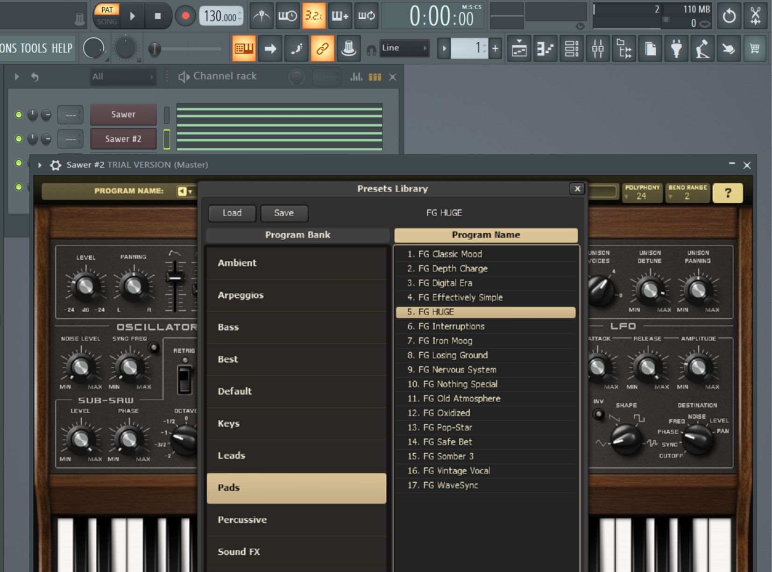Open the Browser view icon
This screenshot has width=772, height=572.
624,48
